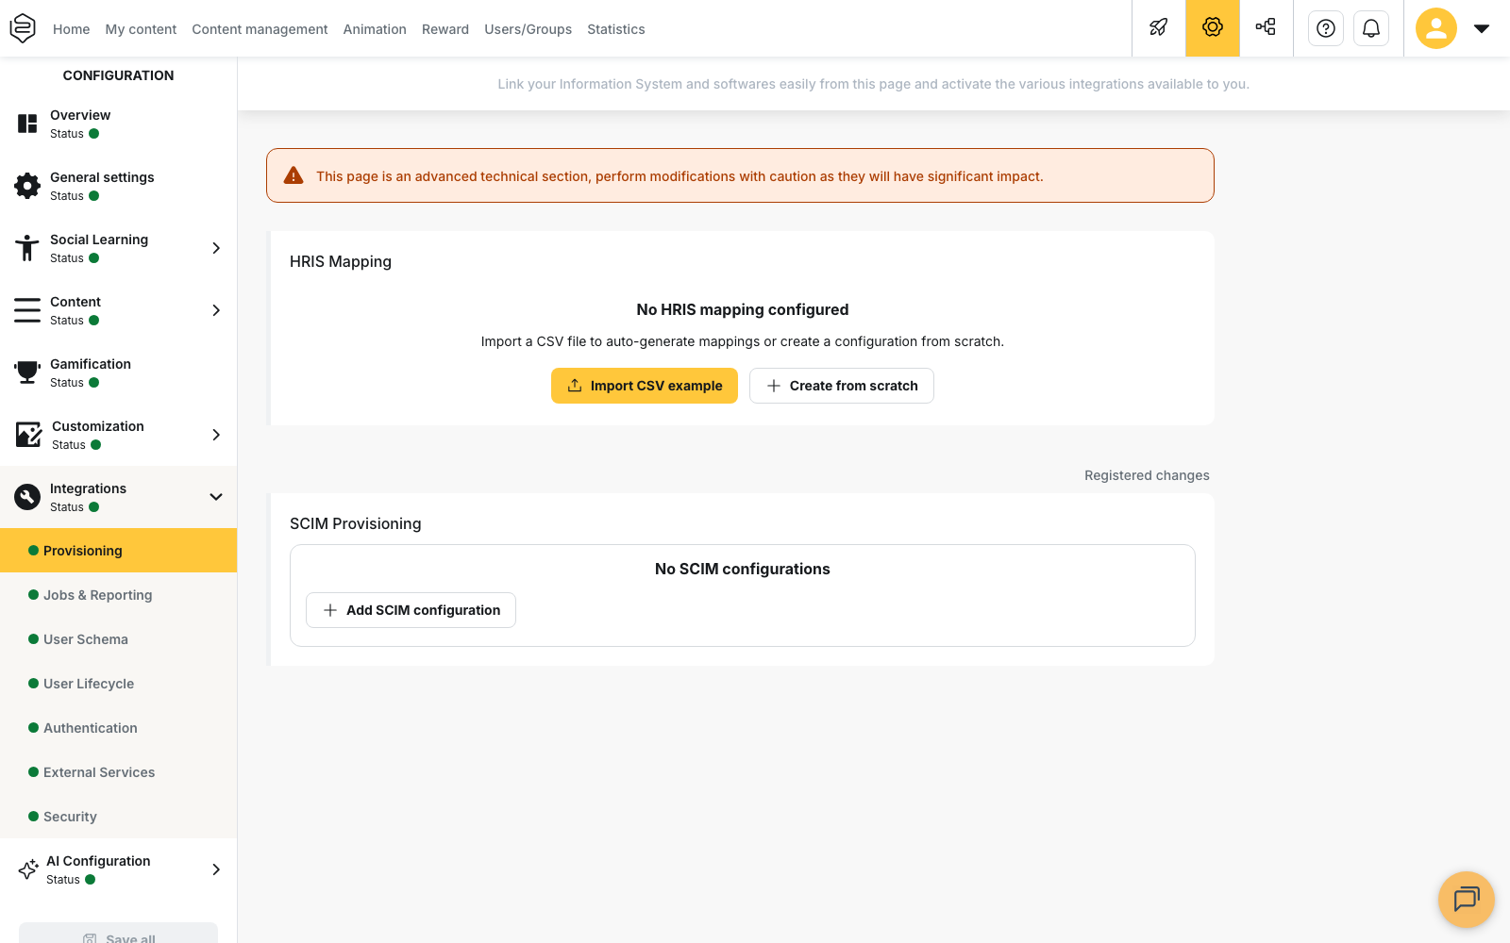Open the Content management menu
Screen dimensions: 1510x943
(260, 29)
